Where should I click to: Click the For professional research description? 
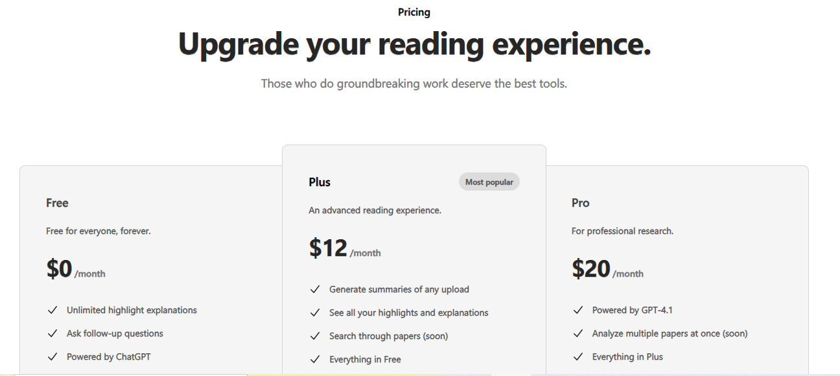[x=622, y=231]
